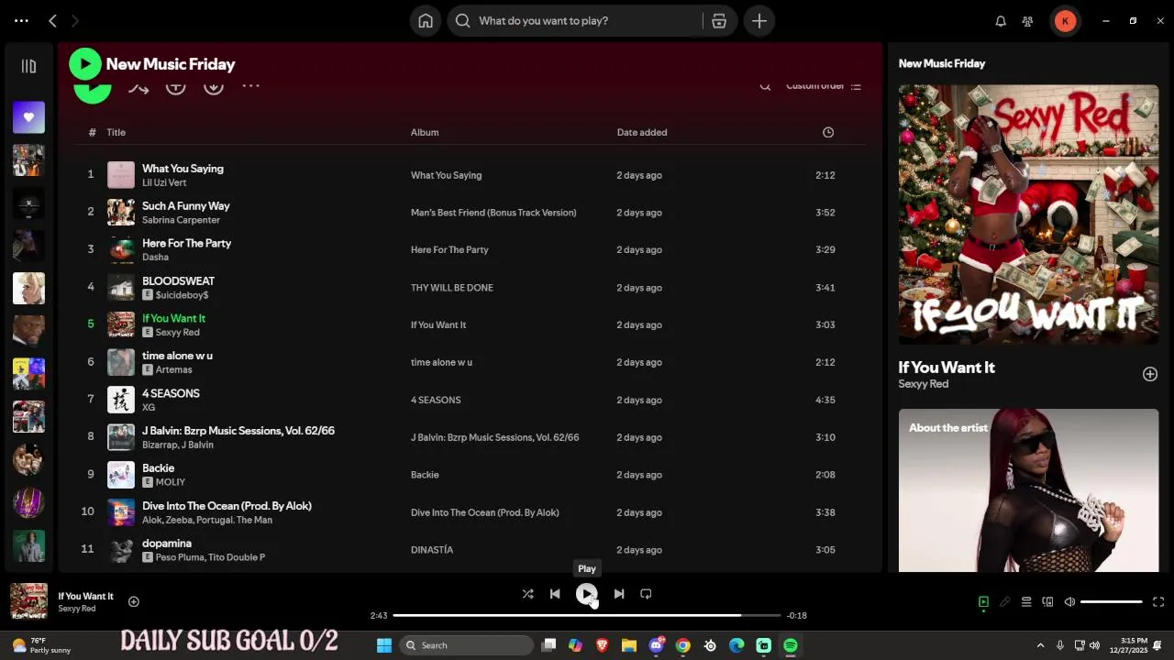Mute the Spotify volume
Image resolution: width=1174 pixels, height=660 pixels.
point(1069,602)
